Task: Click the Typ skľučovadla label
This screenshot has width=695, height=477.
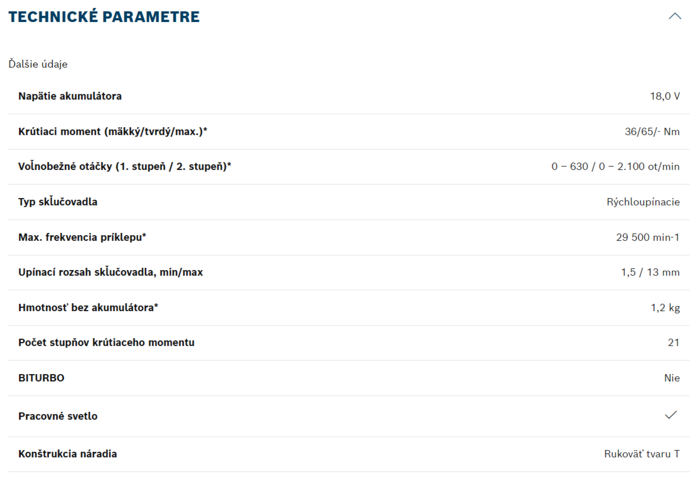Action: coord(58,201)
